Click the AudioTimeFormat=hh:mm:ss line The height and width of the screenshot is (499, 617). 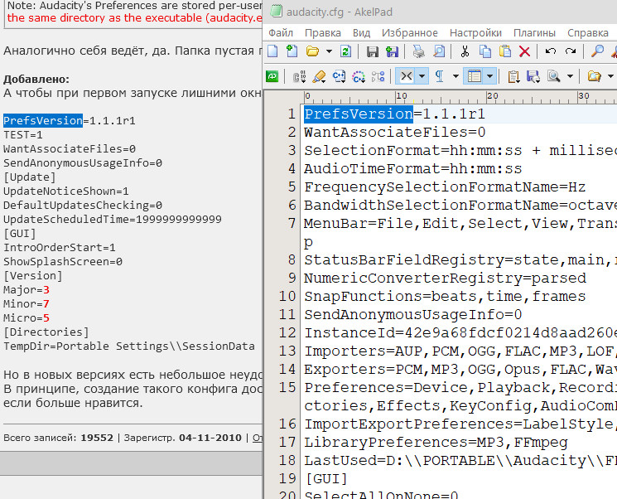tap(412, 169)
